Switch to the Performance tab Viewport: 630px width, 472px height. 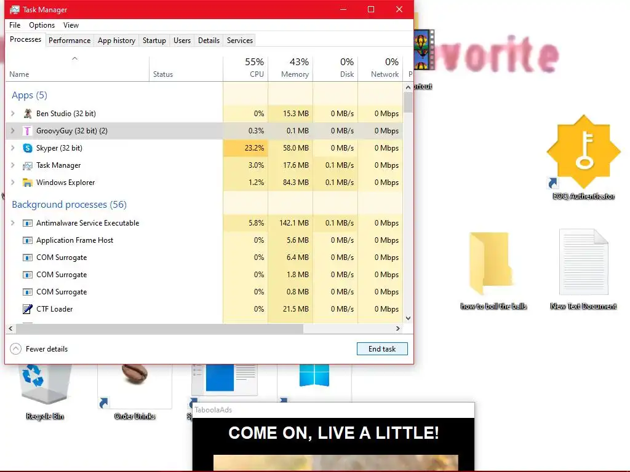click(x=70, y=41)
